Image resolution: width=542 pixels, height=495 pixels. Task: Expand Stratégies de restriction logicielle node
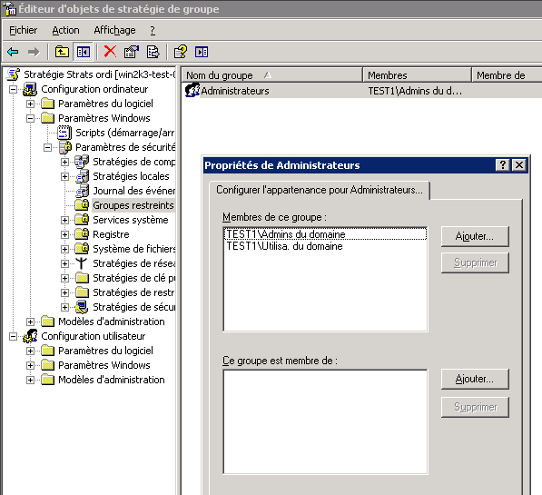(x=65, y=292)
